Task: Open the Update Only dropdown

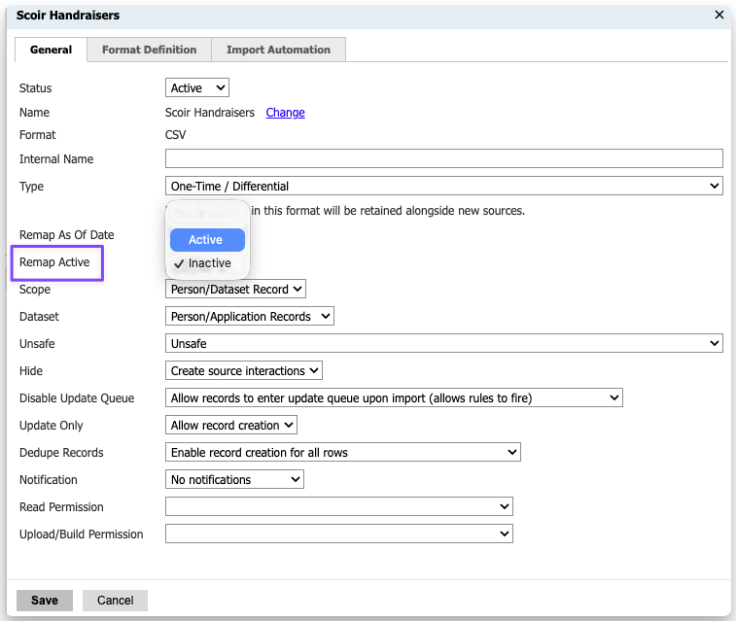Action: [x=231, y=425]
